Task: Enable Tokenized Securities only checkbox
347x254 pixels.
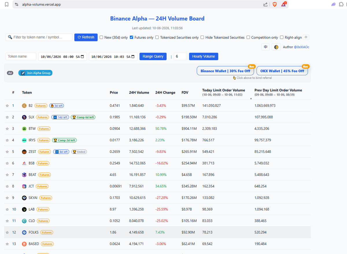Action: (x=157, y=37)
